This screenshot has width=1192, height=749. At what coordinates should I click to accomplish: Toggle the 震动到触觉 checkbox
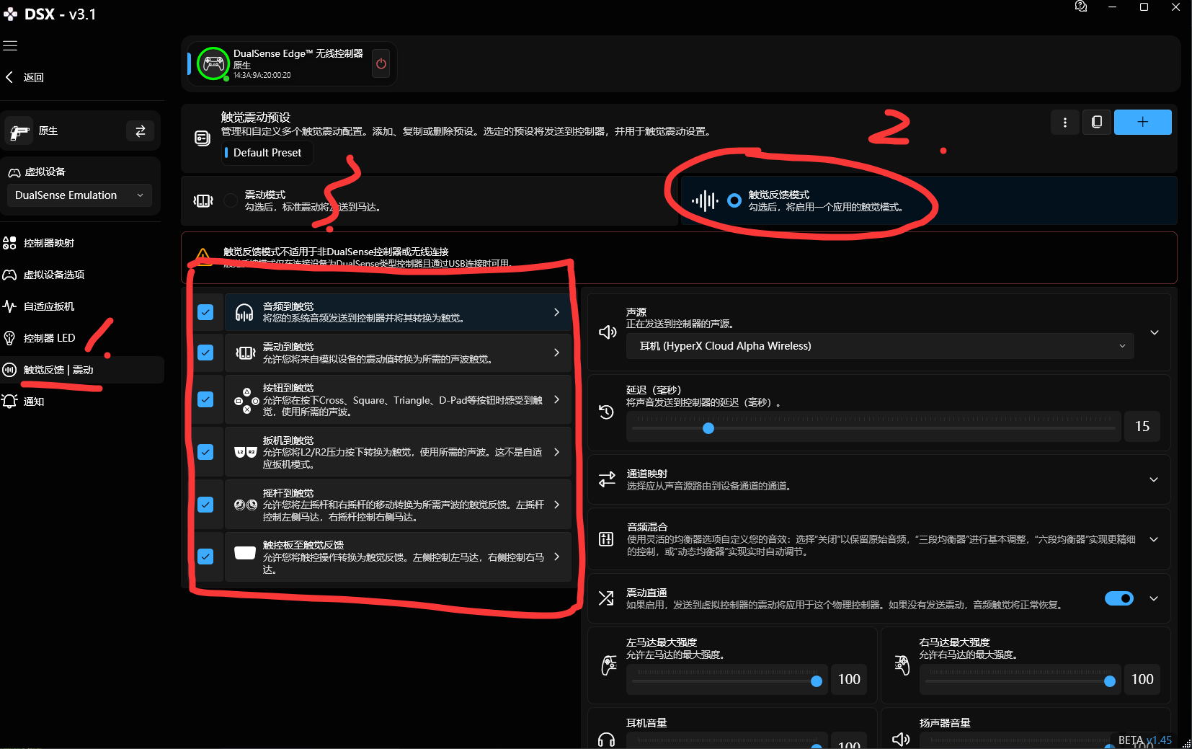[x=205, y=353]
